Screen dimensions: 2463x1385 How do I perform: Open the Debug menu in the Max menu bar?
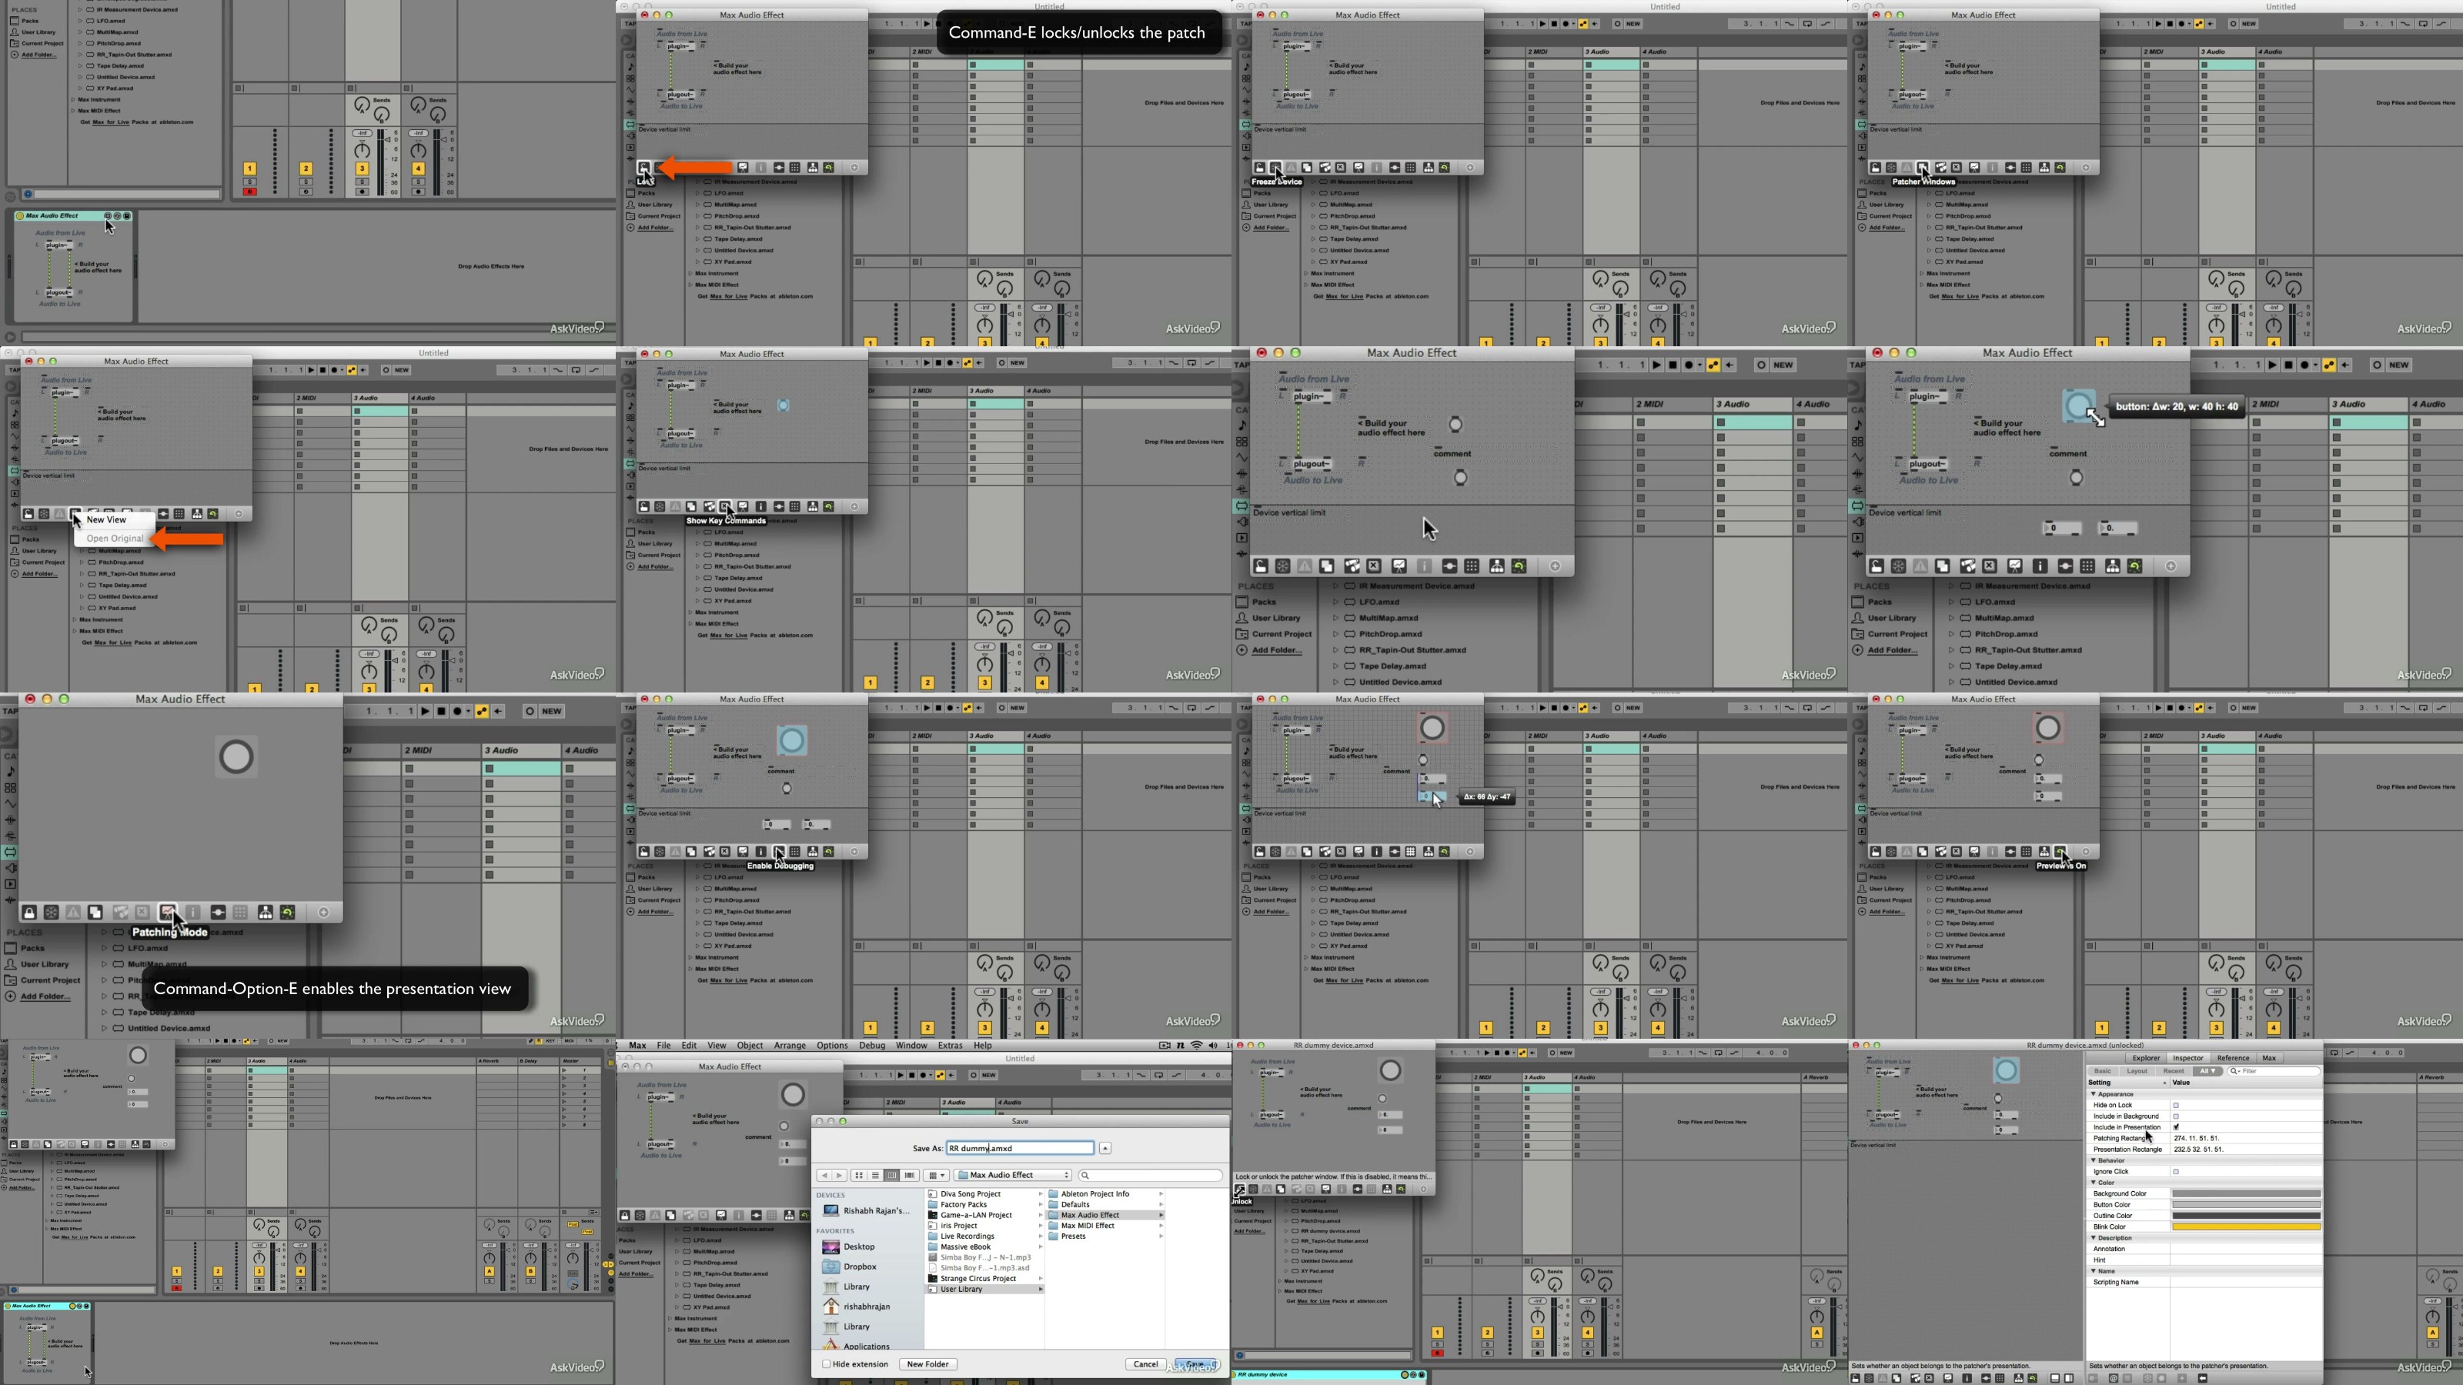point(871,1046)
